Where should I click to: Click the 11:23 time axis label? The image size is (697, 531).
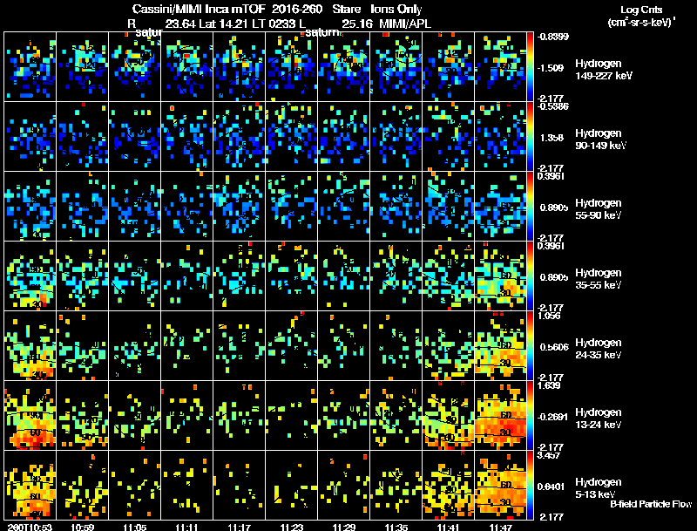(292, 527)
